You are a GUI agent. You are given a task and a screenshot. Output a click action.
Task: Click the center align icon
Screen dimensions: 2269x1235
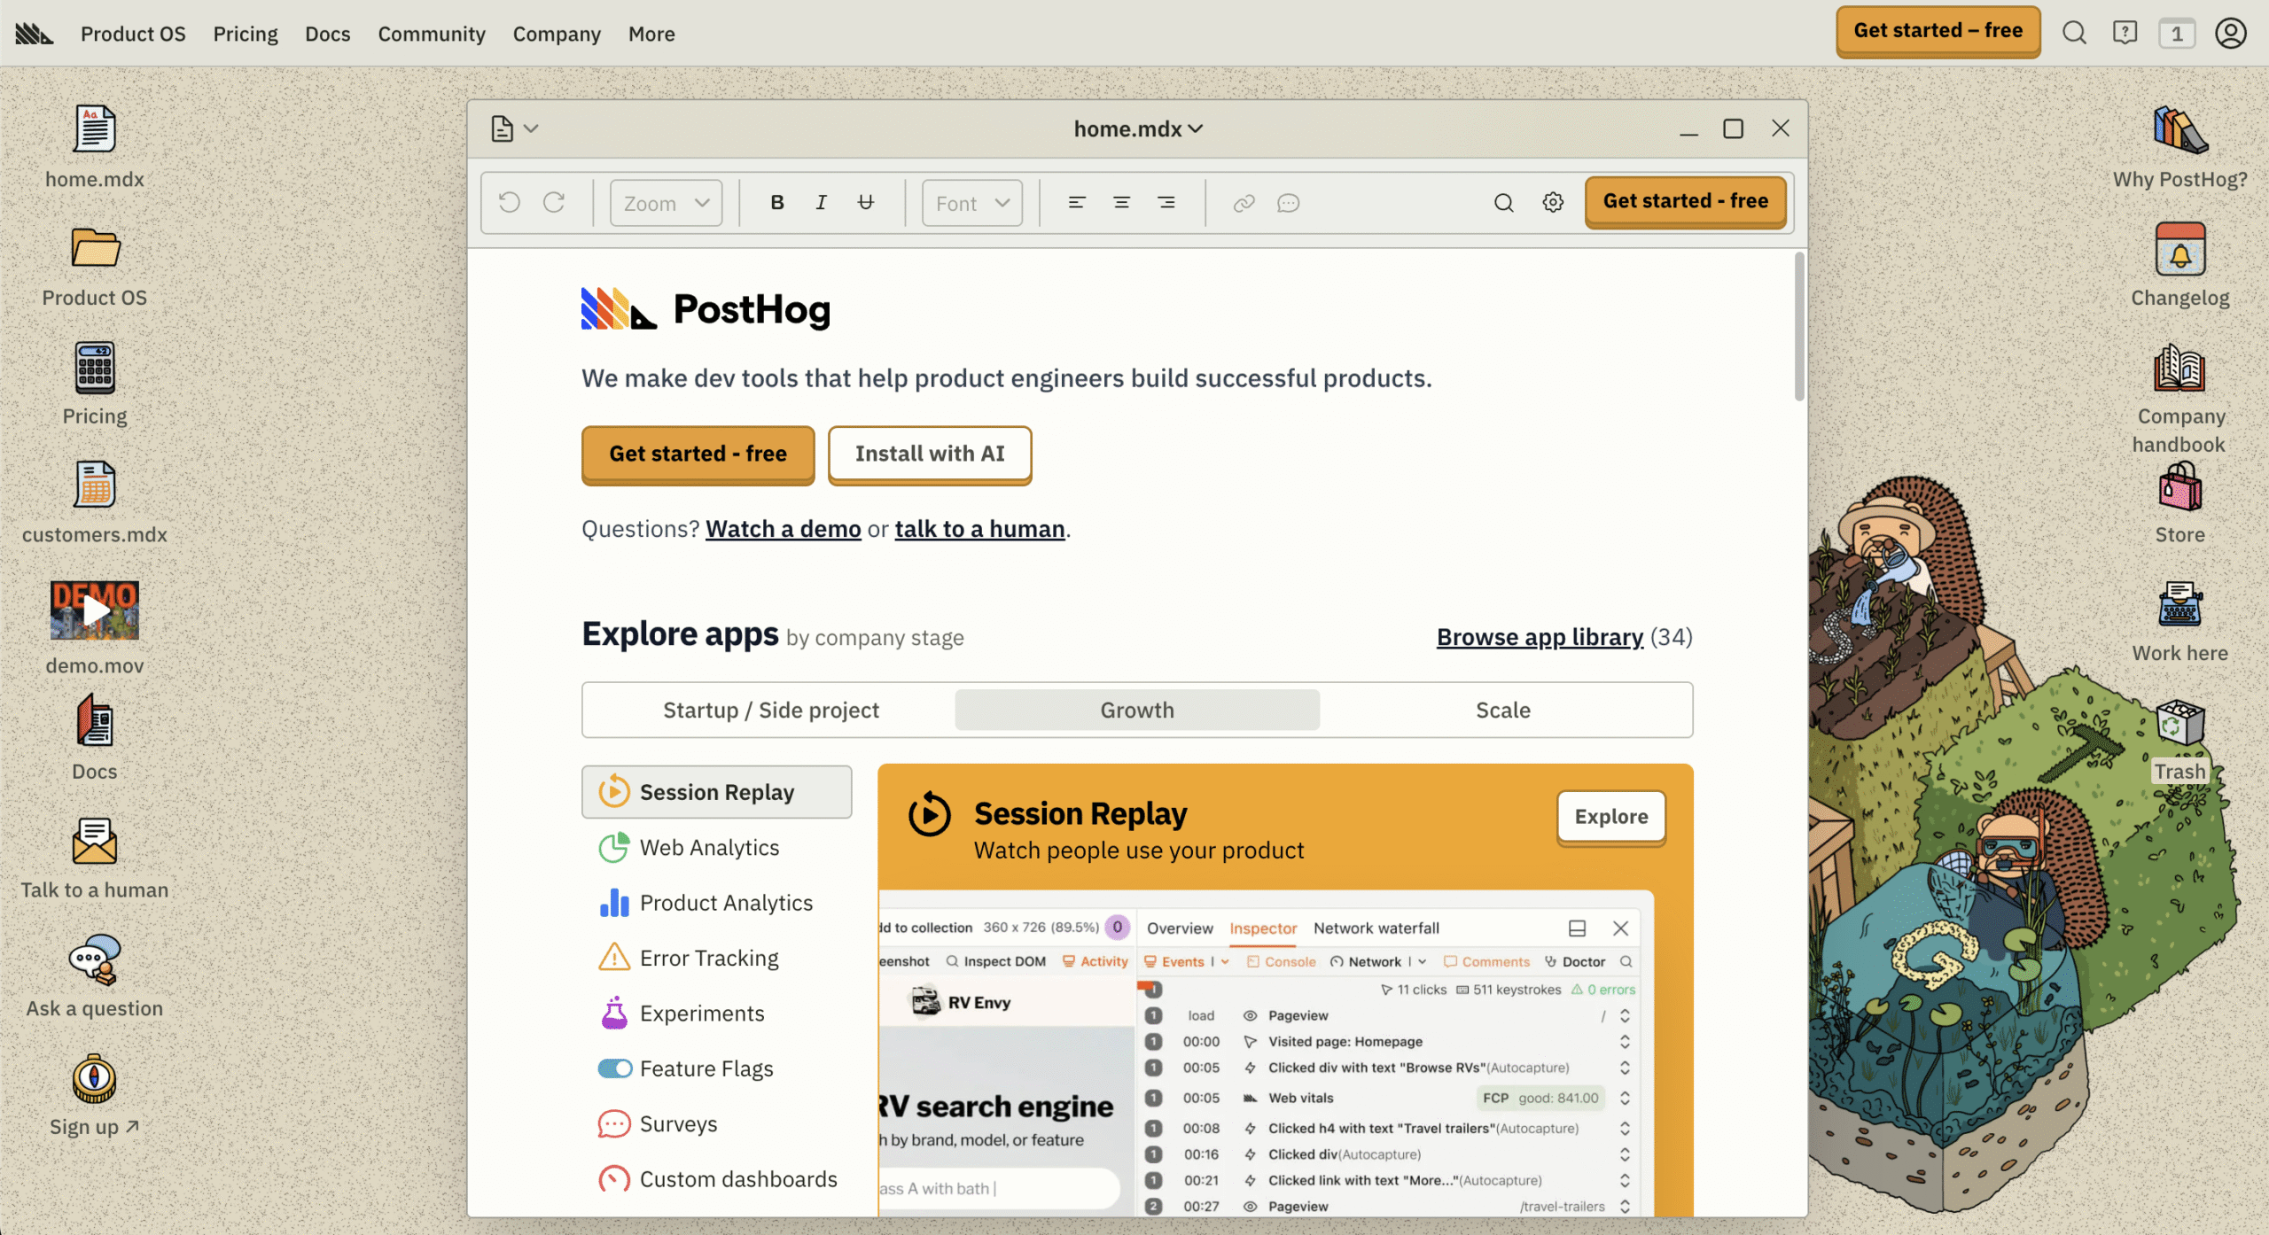tap(1121, 203)
